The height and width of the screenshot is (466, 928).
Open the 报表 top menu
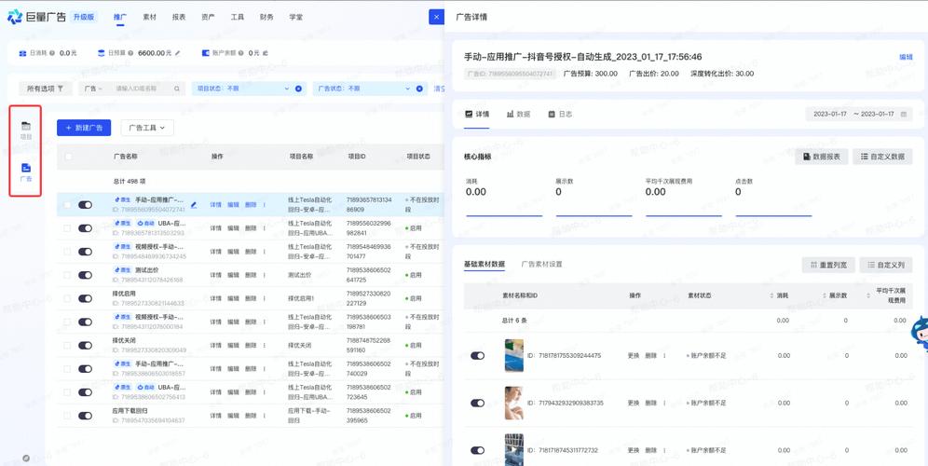(179, 17)
